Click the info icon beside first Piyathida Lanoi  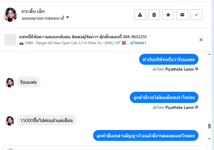[197, 69]
